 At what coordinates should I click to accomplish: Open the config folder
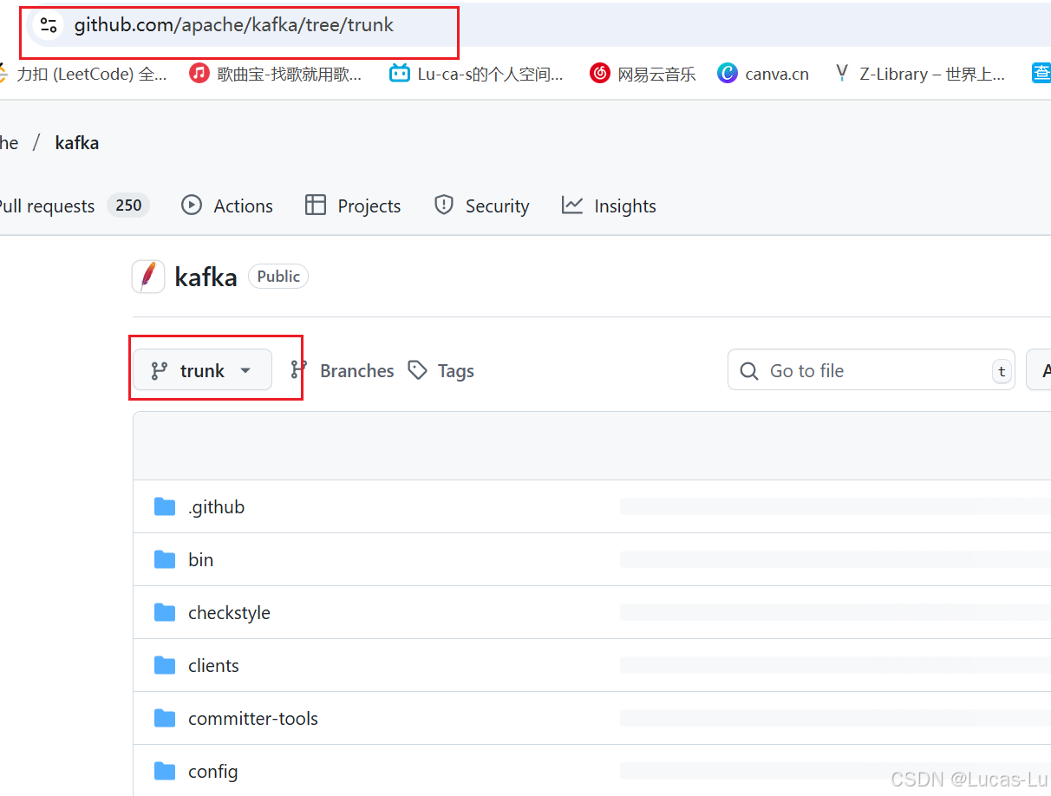point(213,772)
